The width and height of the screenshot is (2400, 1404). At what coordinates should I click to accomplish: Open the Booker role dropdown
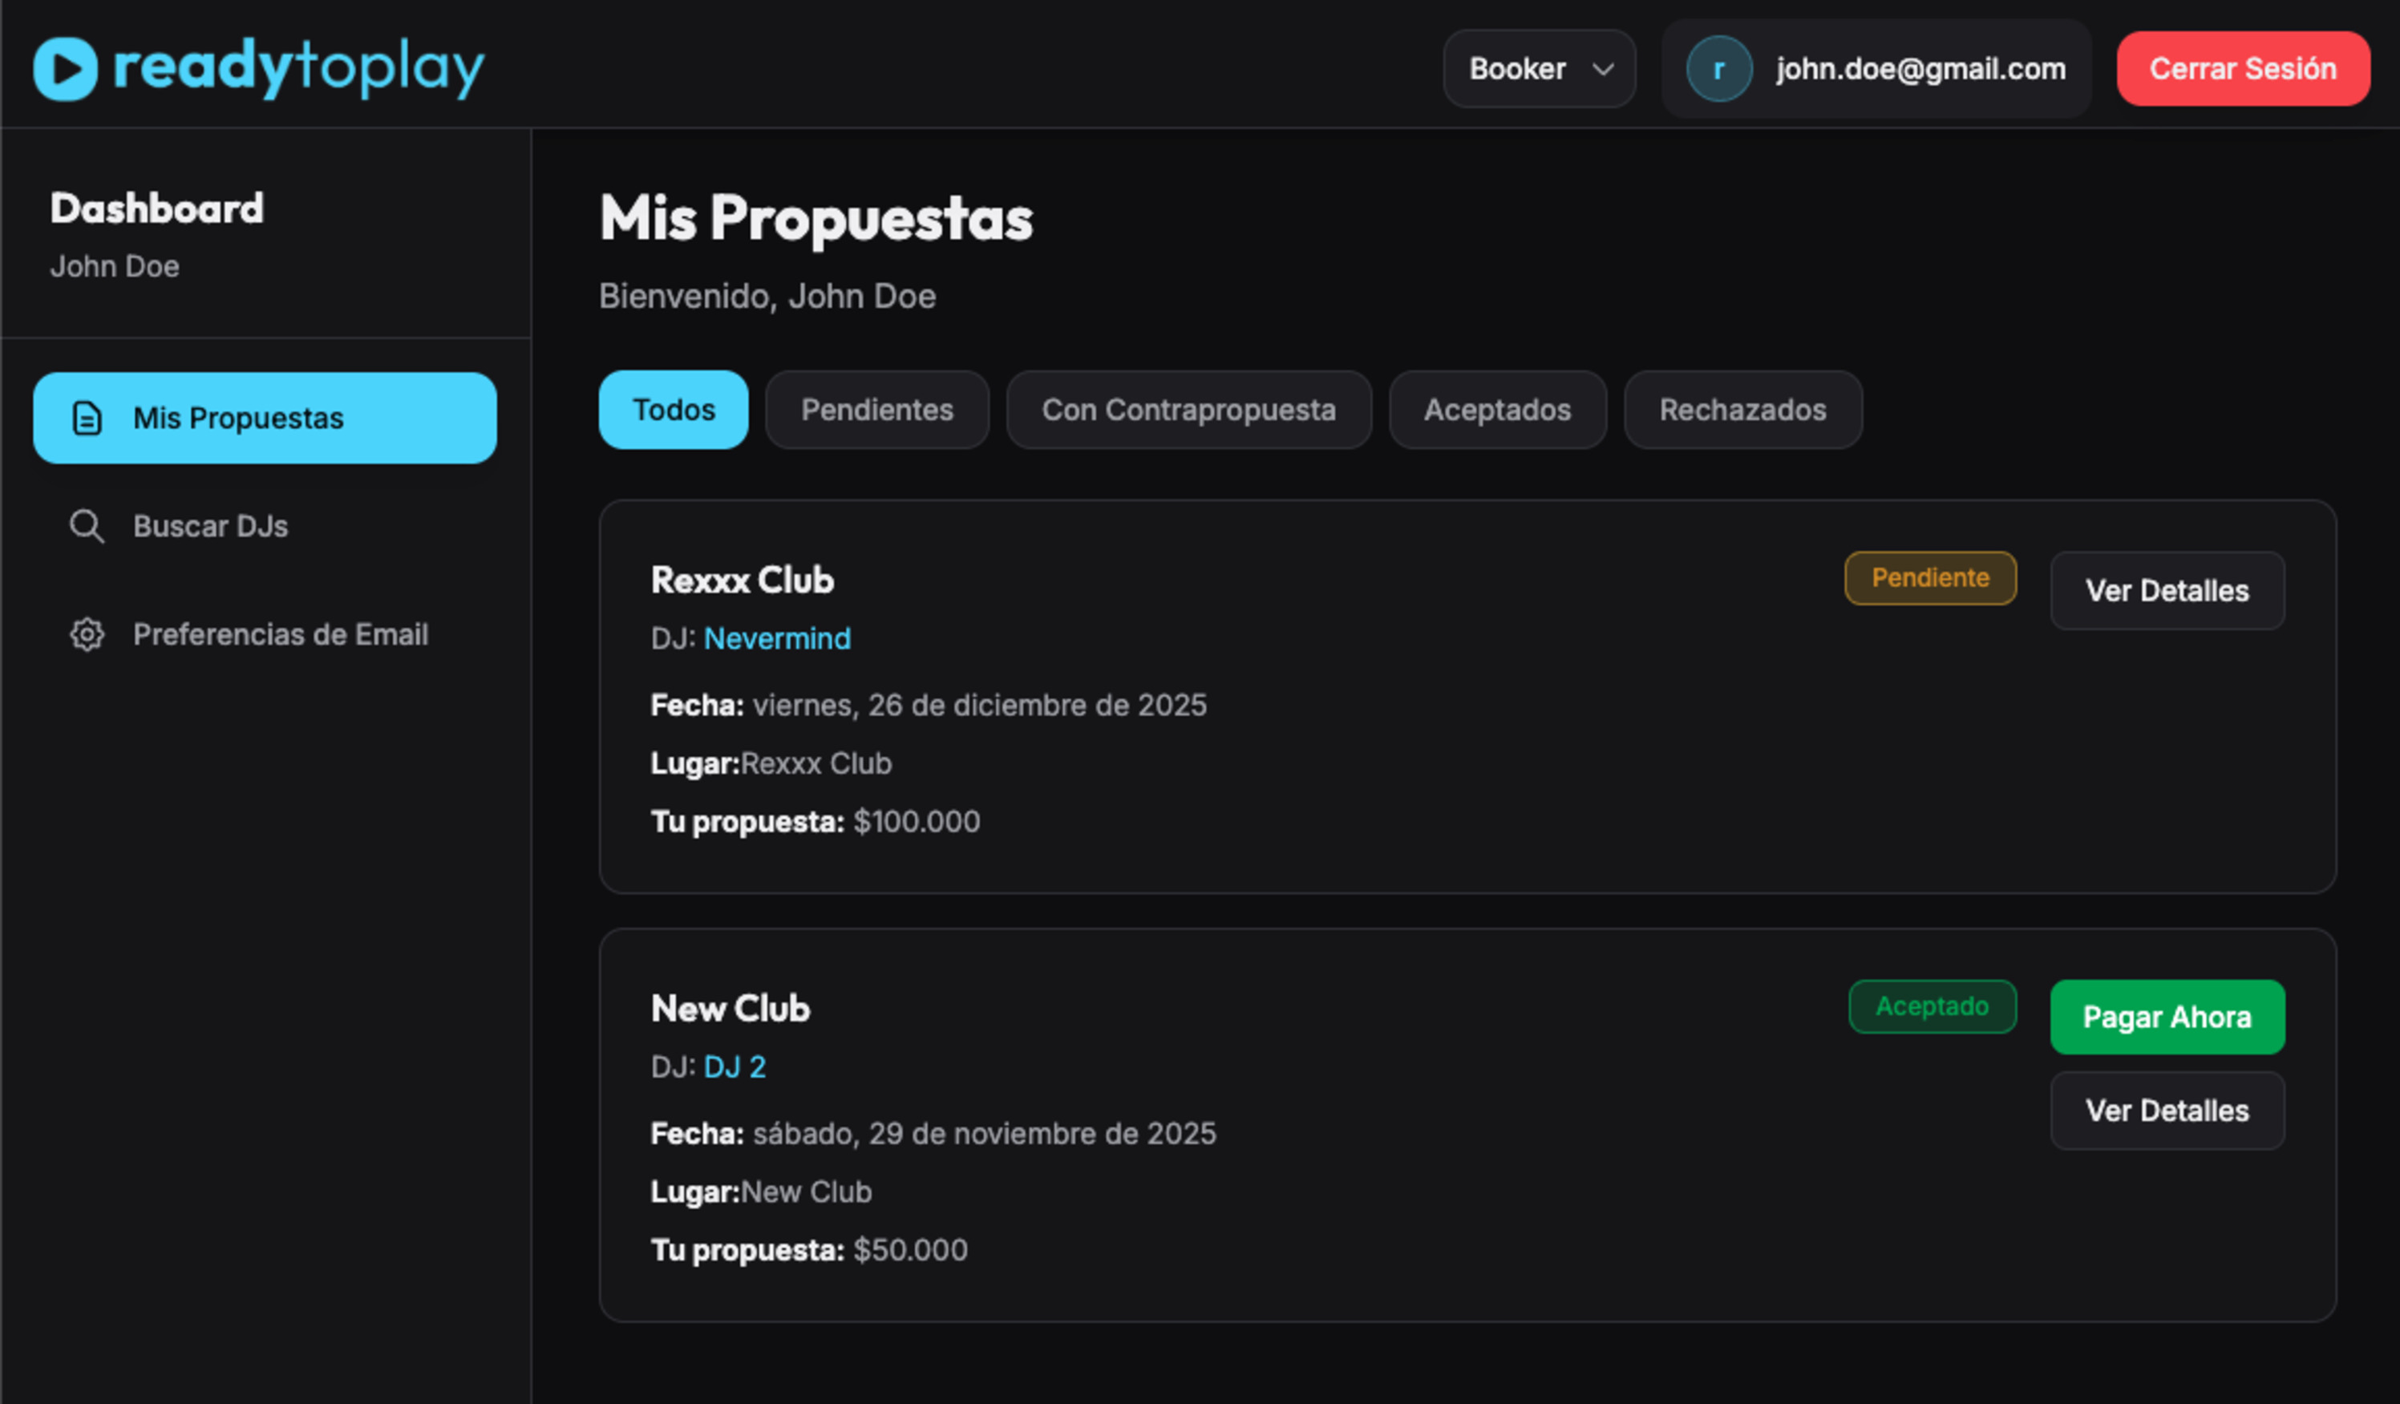coord(1538,67)
